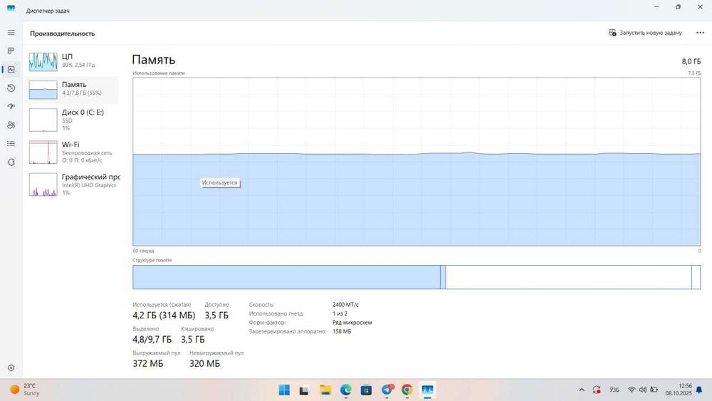712x401 pixels.
Task: Click the '158 МБ' hardware reserved value
Action: 342,331
